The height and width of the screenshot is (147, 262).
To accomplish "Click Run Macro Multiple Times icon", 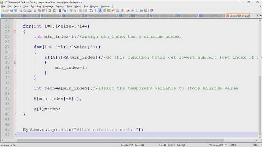I will tap(141, 10).
